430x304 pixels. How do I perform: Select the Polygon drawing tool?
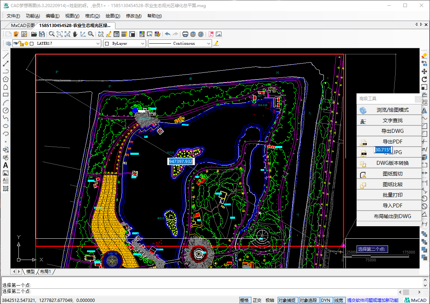6,80
